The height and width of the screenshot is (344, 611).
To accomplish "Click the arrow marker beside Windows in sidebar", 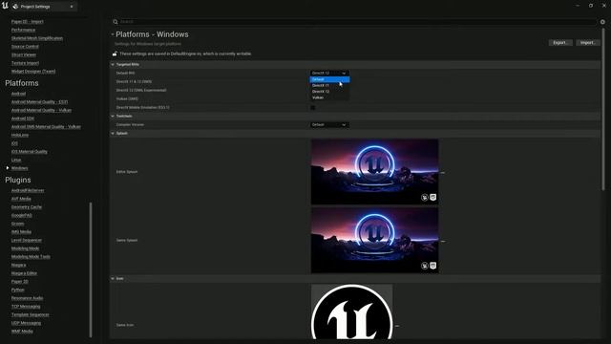I will [8, 168].
